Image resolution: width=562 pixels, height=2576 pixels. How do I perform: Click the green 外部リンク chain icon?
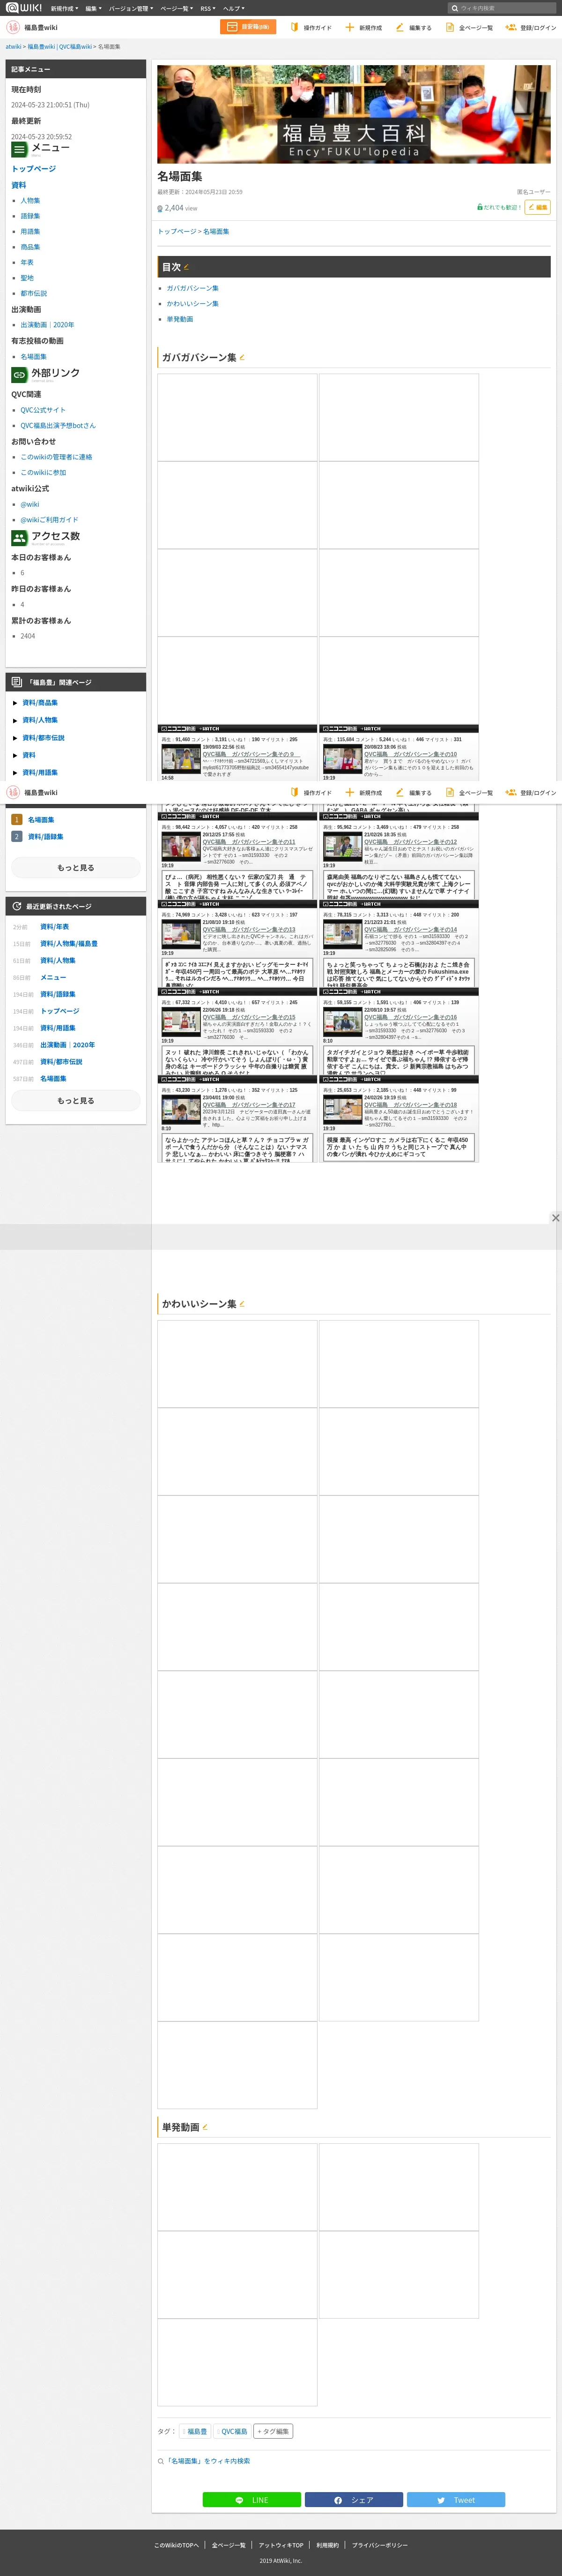coord(19,374)
